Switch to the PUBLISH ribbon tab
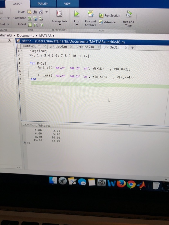 pos(43,4)
